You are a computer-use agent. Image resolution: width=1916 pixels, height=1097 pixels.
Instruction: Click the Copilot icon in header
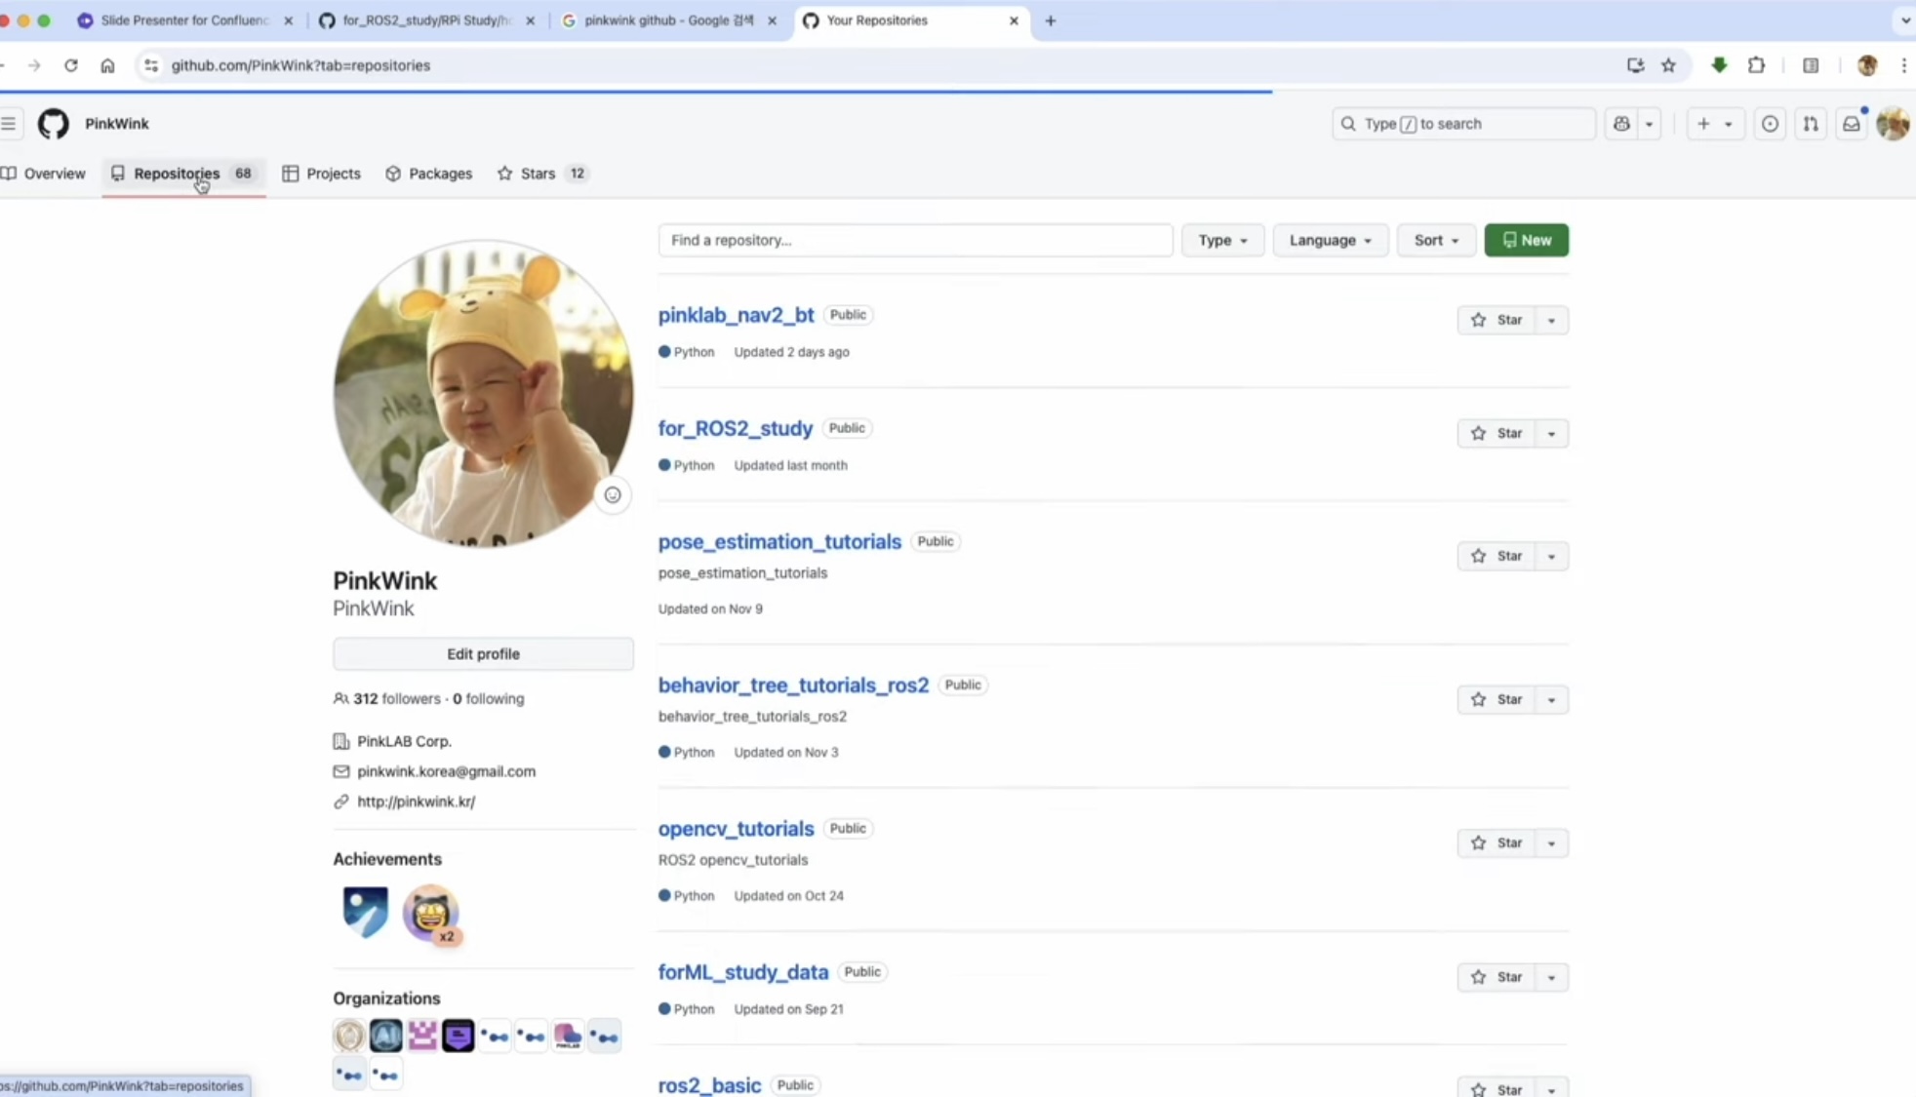(x=1621, y=124)
